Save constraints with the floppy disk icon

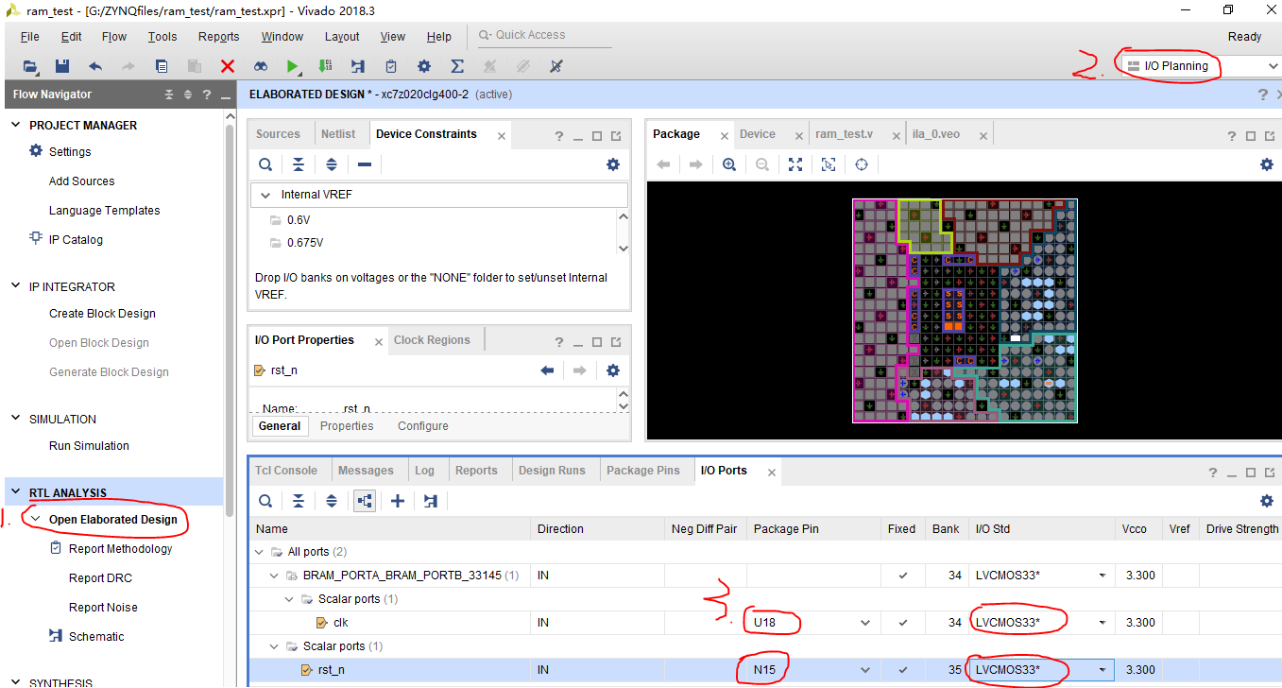62,66
